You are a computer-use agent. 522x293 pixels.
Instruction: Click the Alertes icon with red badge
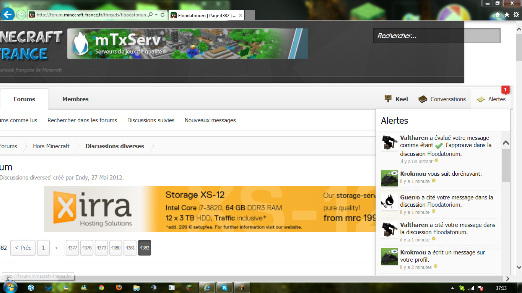(x=481, y=99)
